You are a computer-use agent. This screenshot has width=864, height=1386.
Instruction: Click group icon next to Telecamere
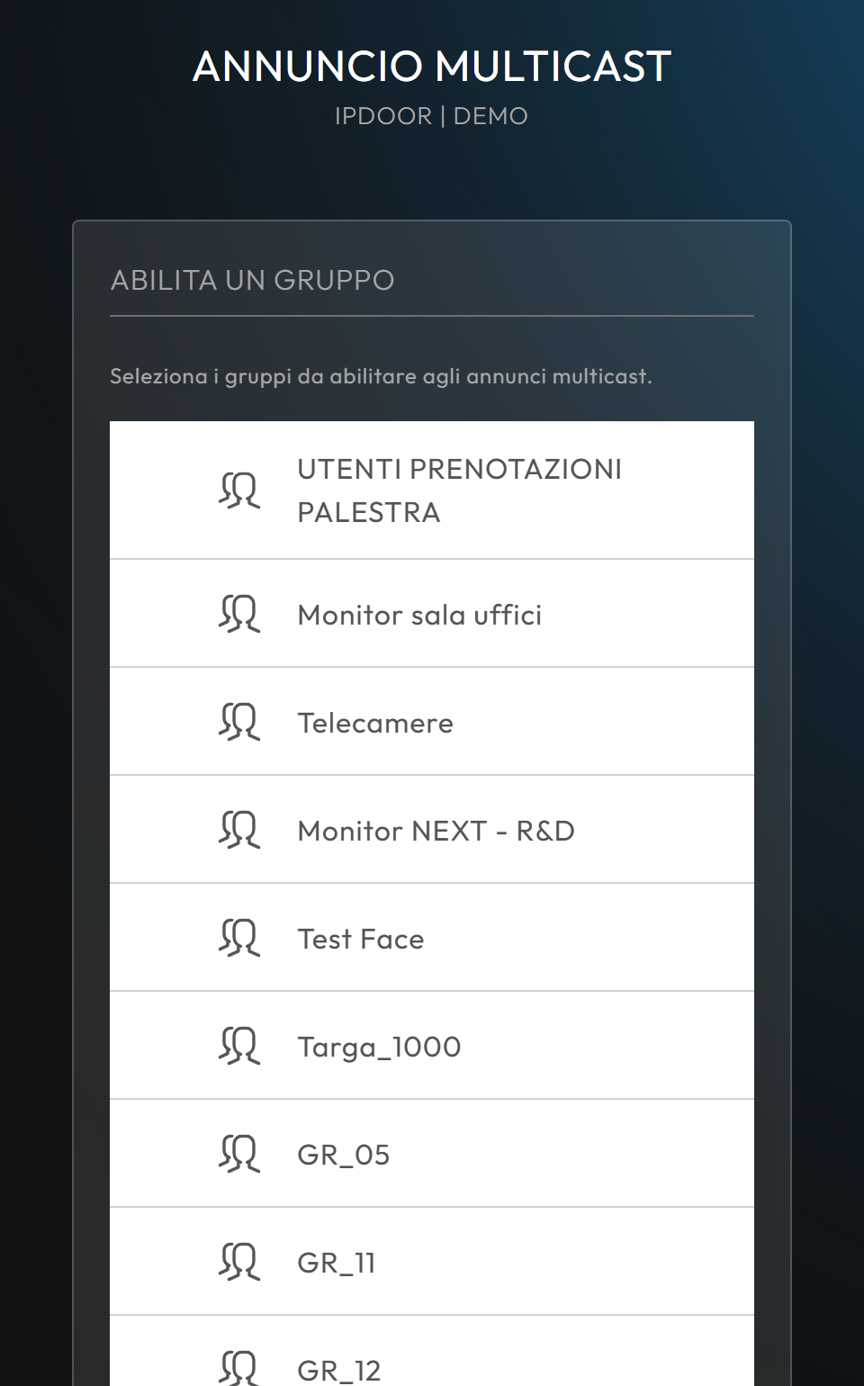239,722
